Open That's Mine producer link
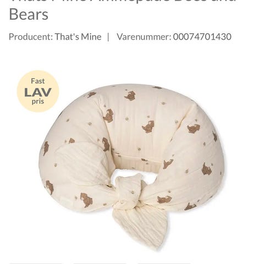 coord(78,37)
